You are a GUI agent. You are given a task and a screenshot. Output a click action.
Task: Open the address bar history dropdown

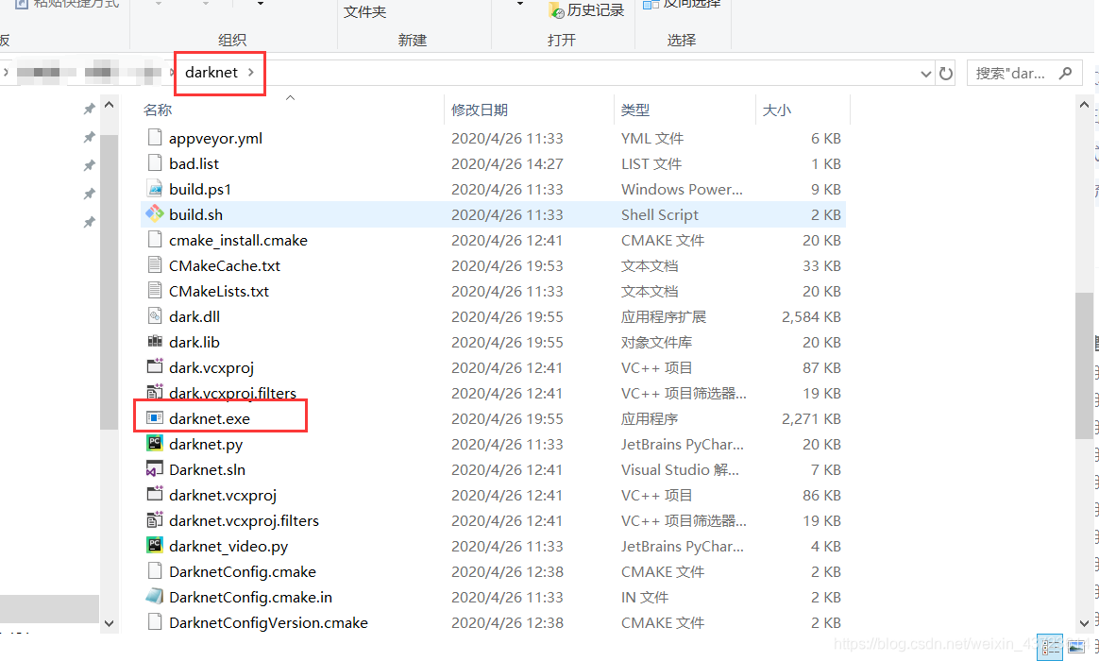[x=926, y=74]
